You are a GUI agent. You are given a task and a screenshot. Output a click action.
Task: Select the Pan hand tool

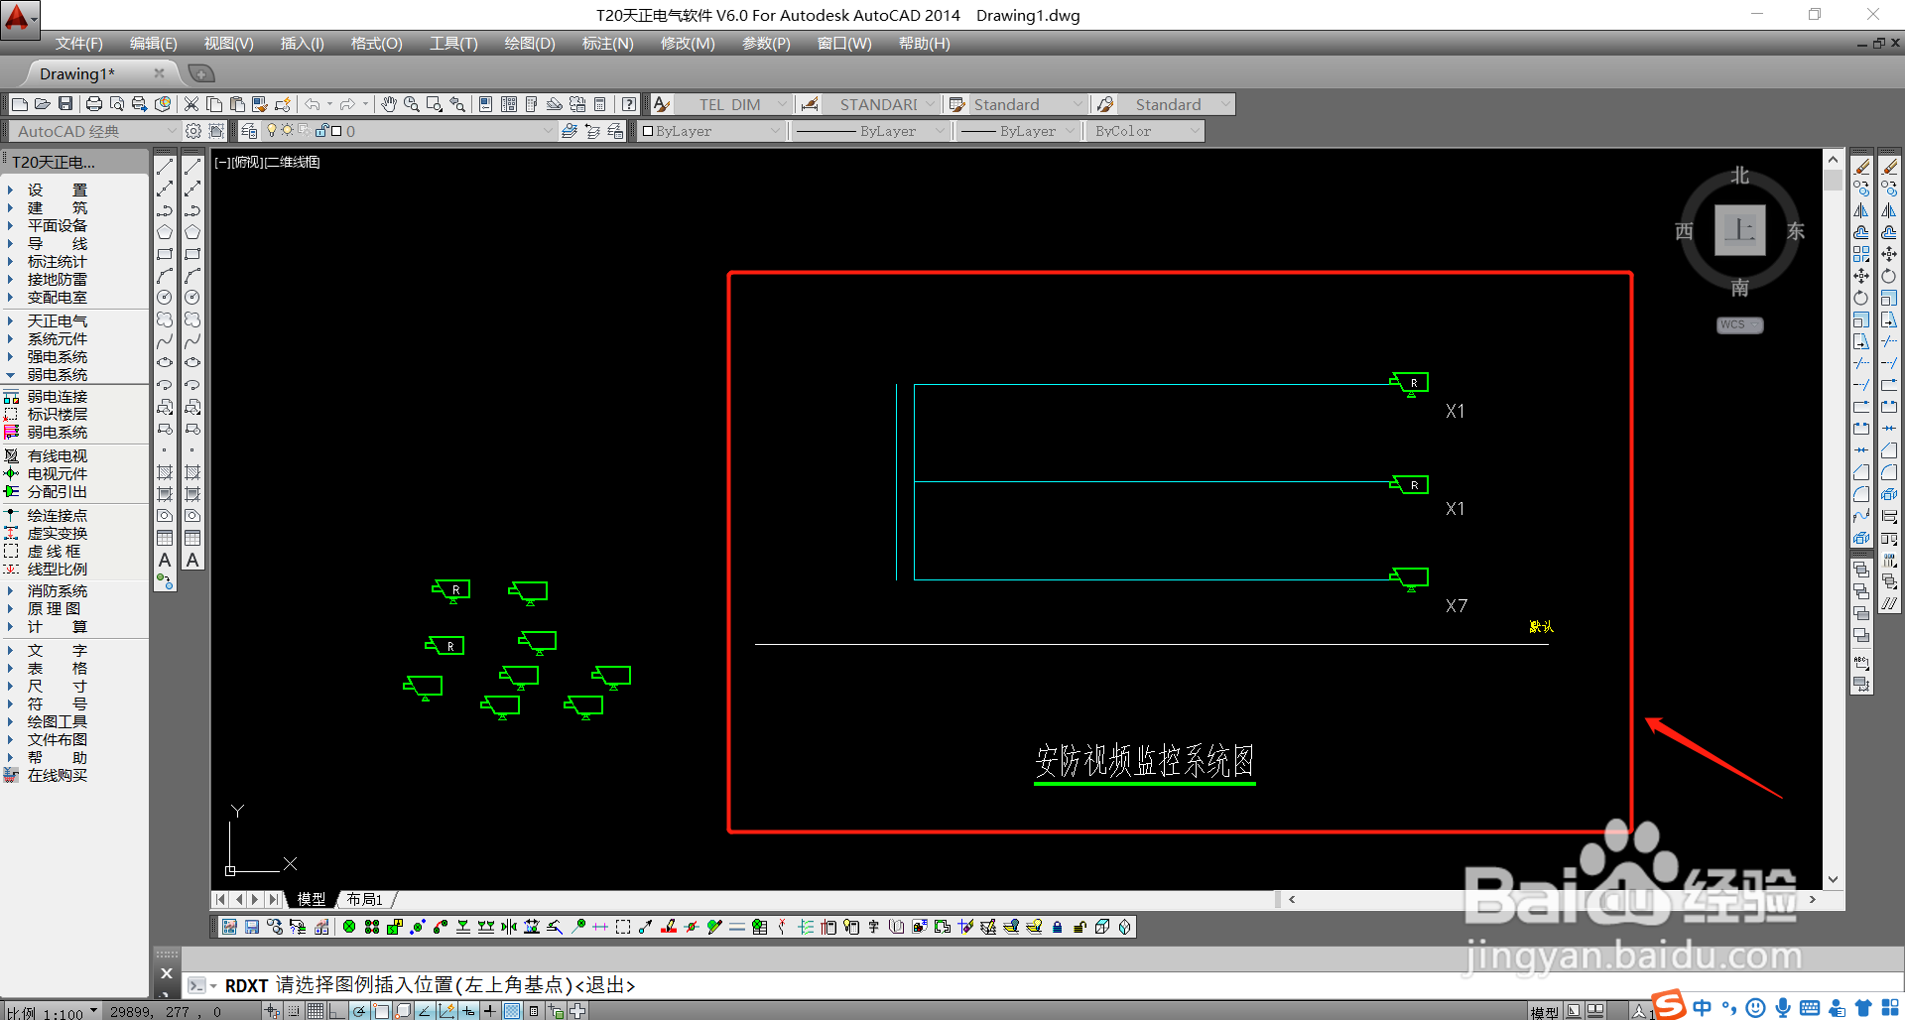coord(389,104)
